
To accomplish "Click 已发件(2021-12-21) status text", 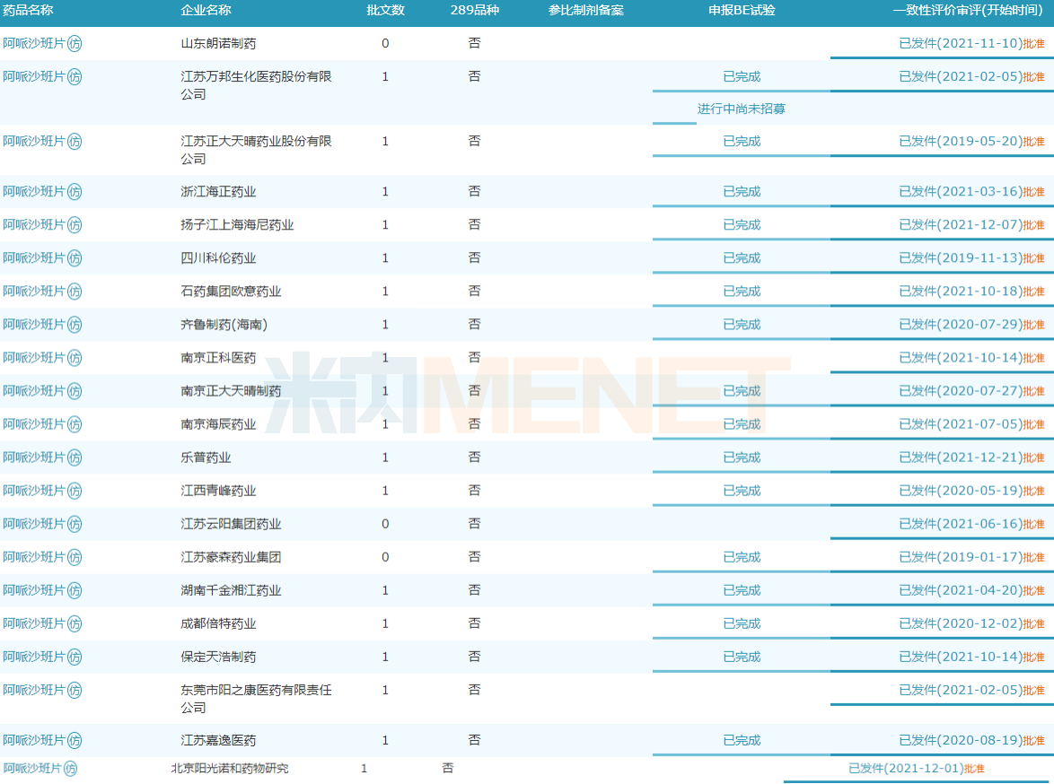I will 961,457.
